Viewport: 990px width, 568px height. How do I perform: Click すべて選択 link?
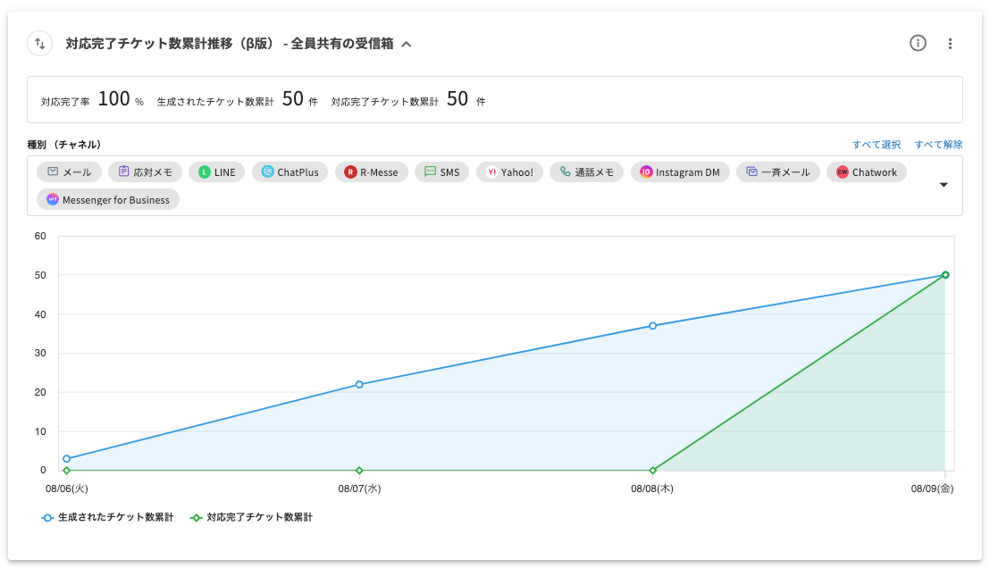pos(876,145)
